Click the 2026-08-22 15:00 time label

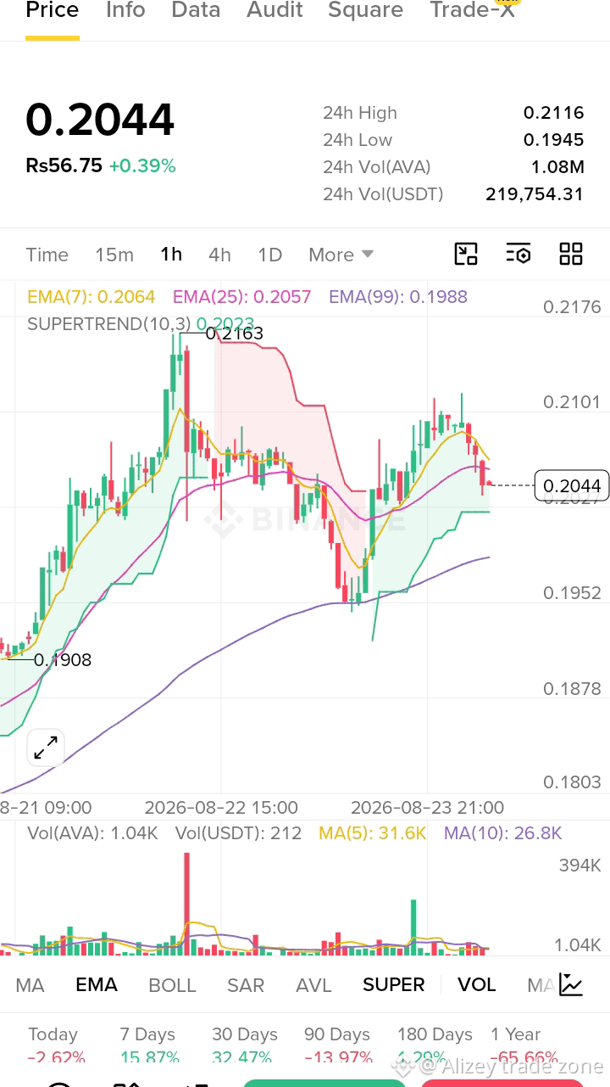[x=221, y=807]
